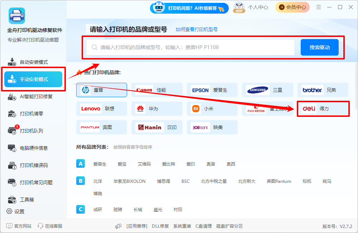358x233 pixels.
Task: Choose BSC in the brand list
Action: point(185,181)
